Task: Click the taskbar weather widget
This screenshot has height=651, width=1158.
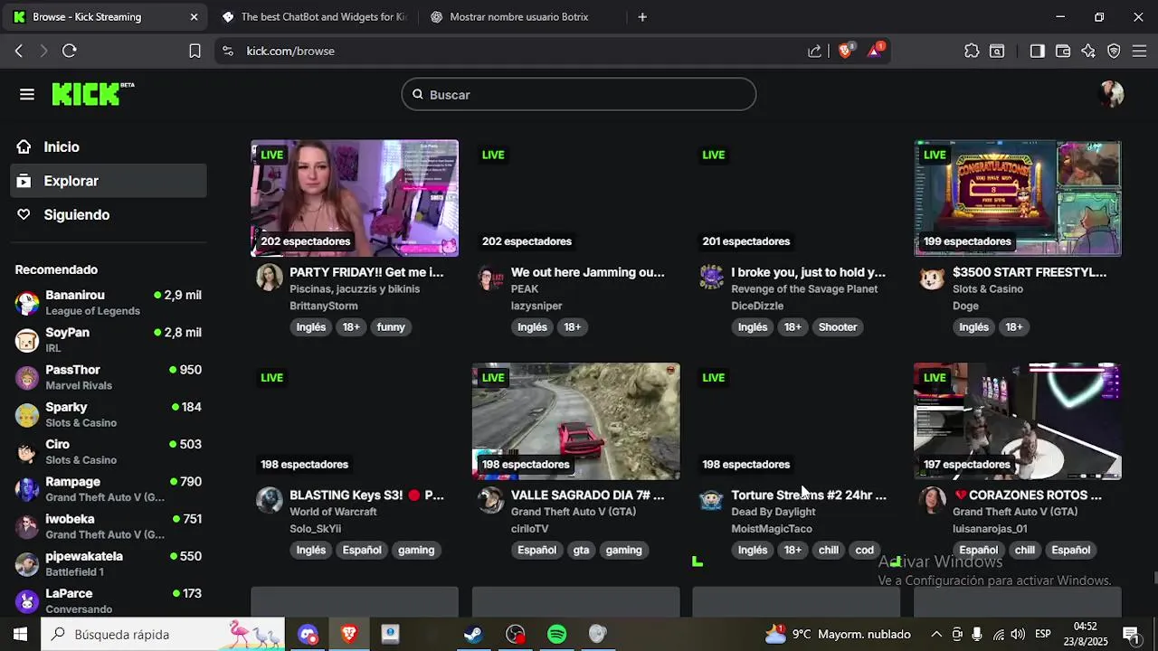Action: pyautogui.click(x=837, y=635)
